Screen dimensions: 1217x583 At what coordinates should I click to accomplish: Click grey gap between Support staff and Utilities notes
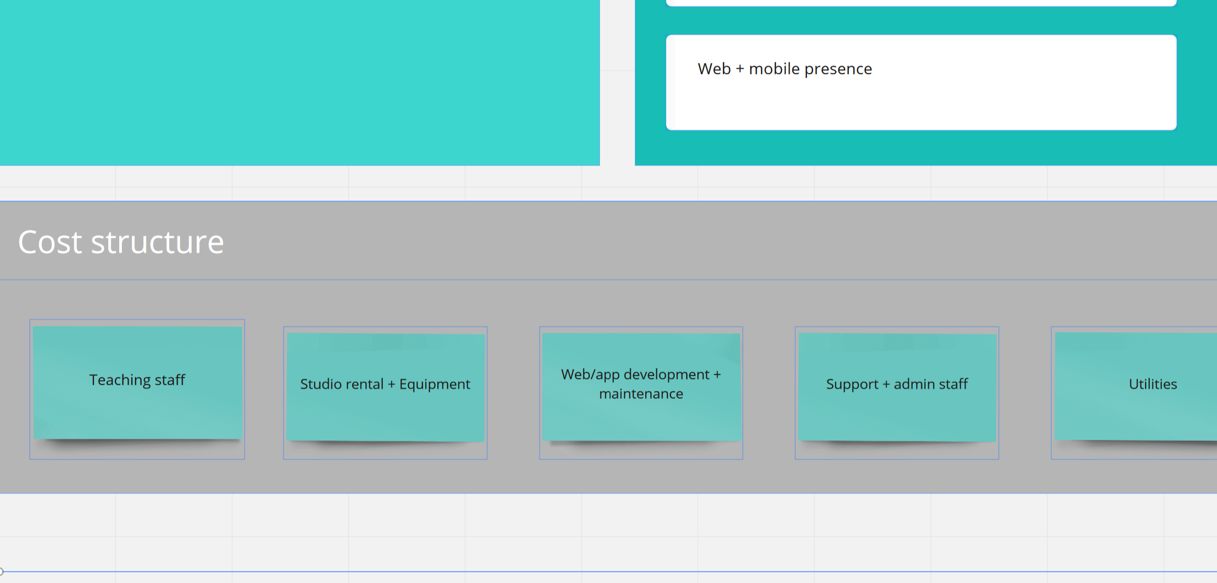click(1025, 388)
